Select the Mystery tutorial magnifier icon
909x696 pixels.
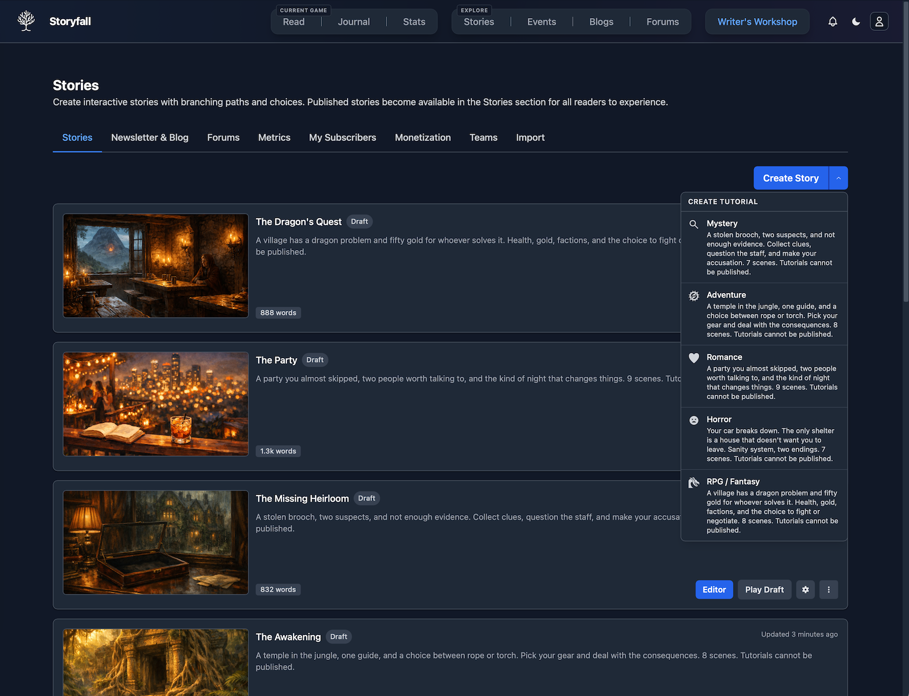[694, 224]
